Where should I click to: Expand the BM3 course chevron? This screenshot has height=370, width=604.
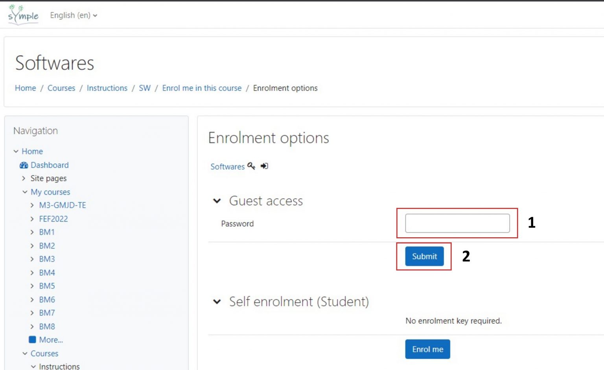click(32, 259)
